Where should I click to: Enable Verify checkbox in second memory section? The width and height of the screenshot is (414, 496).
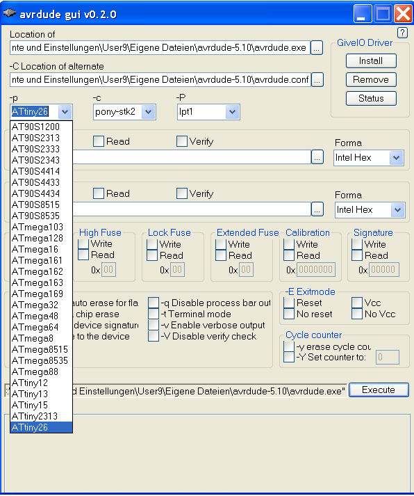[x=182, y=193]
